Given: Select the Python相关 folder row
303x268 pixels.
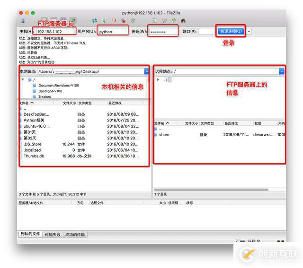Looking at the screenshot, I should tap(84, 120).
